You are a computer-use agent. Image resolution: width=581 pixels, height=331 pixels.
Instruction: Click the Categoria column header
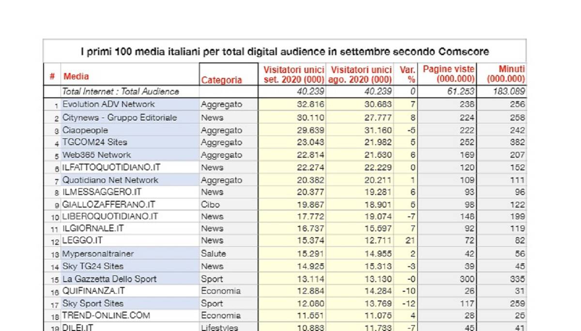[221, 80]
